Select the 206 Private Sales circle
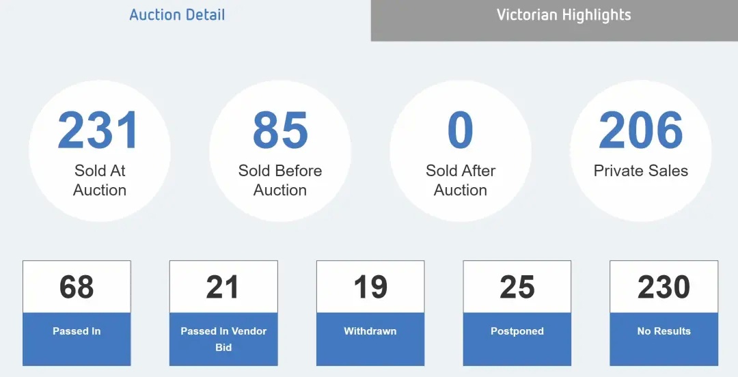The height and width of the screenshot is (377, 738). pyautogui.click(x=640, y=151)
